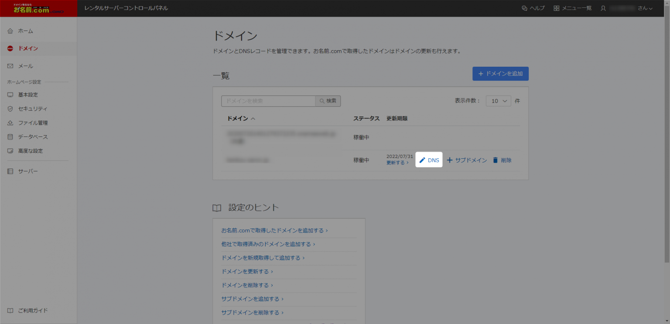Click the 削除 trash icon
The width and height of the screenshot is (670, 324).
[x=495, y=160]
